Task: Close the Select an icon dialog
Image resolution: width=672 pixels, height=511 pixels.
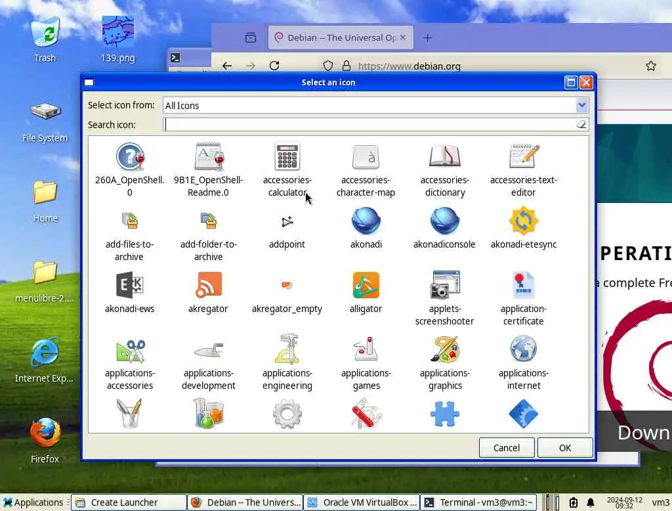Action: pos(586,82)
